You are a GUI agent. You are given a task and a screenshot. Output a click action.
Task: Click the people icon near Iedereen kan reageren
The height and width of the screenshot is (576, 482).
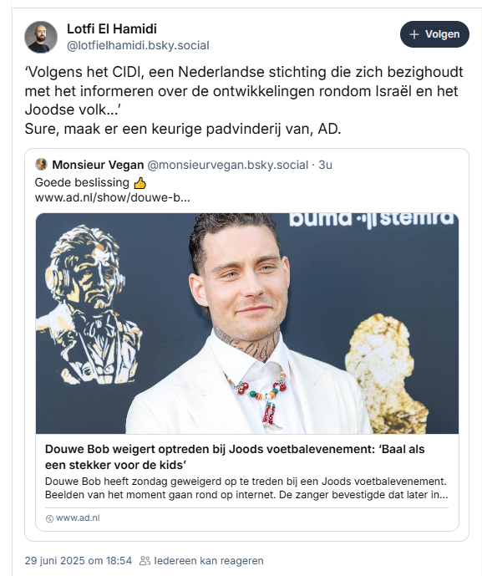pyautogui.click(x=145, y=561)
